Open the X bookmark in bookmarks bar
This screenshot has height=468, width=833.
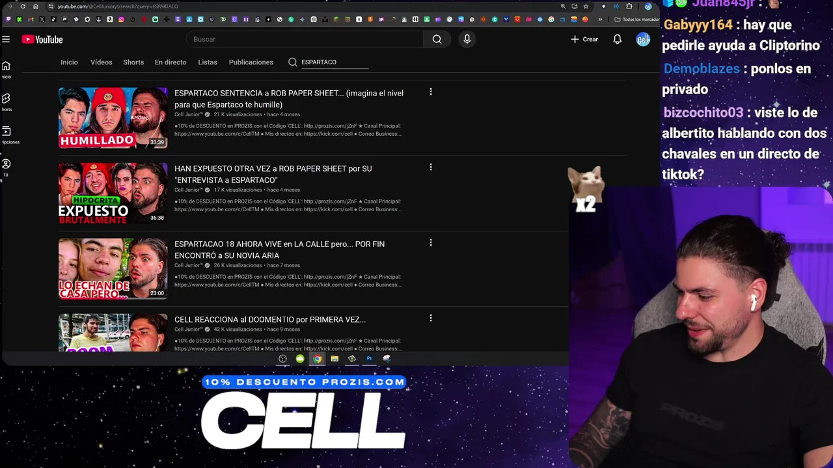pos(42,19)
